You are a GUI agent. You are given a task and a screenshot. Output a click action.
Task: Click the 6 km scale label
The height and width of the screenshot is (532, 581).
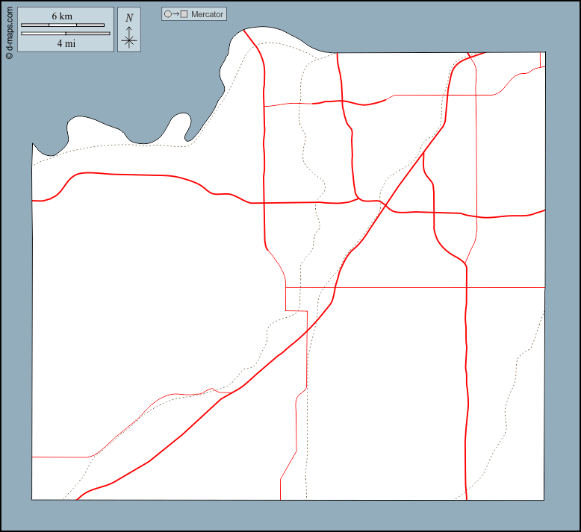click(x=62, y=16)
